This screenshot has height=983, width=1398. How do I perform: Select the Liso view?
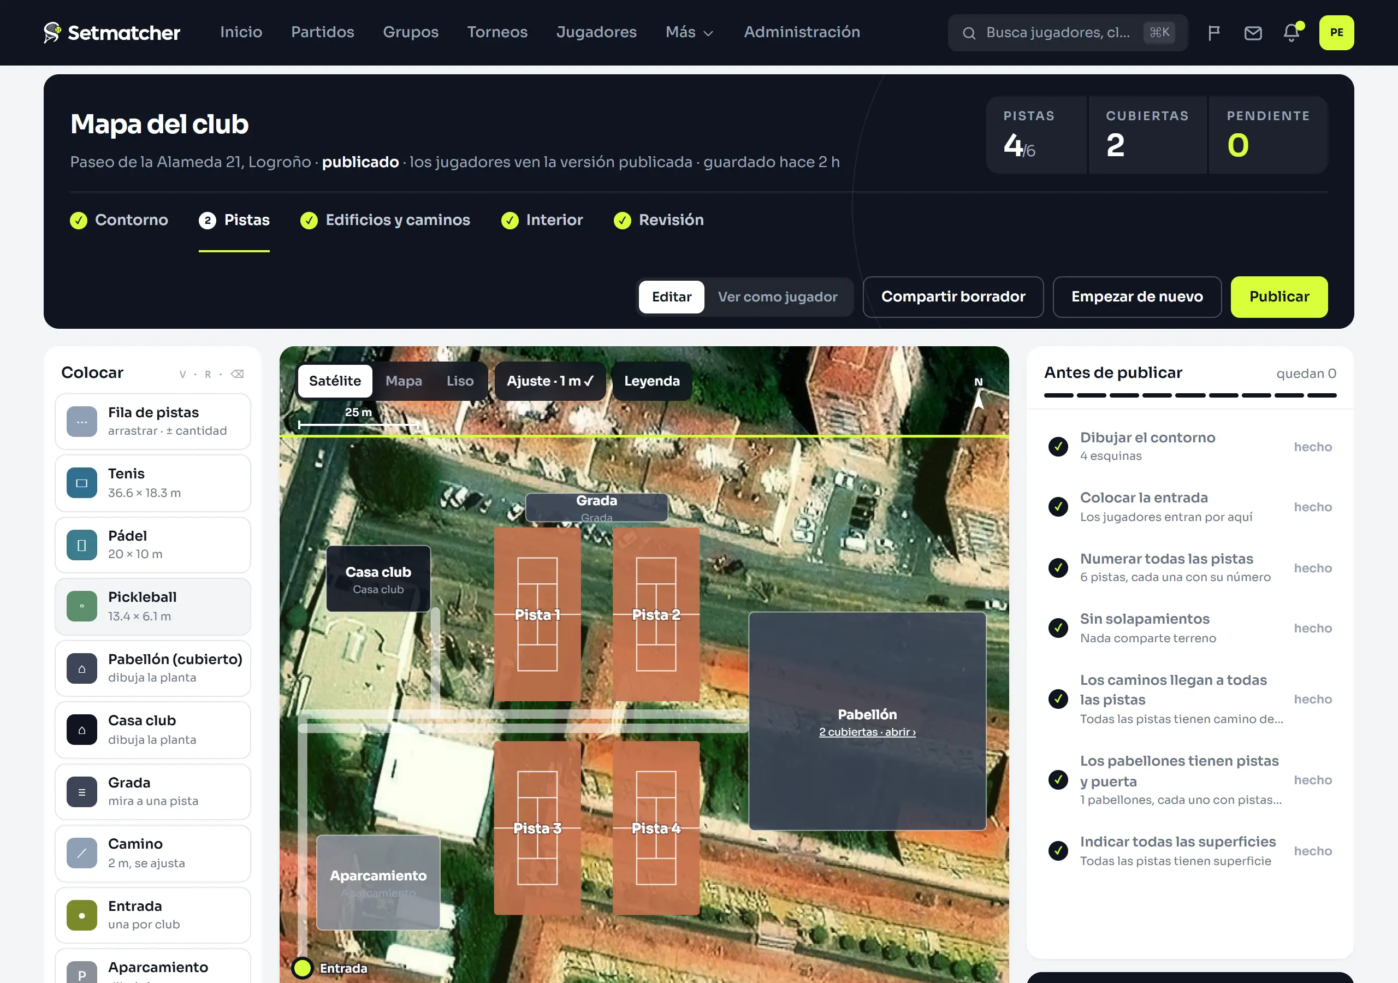(x=460, y=381)
